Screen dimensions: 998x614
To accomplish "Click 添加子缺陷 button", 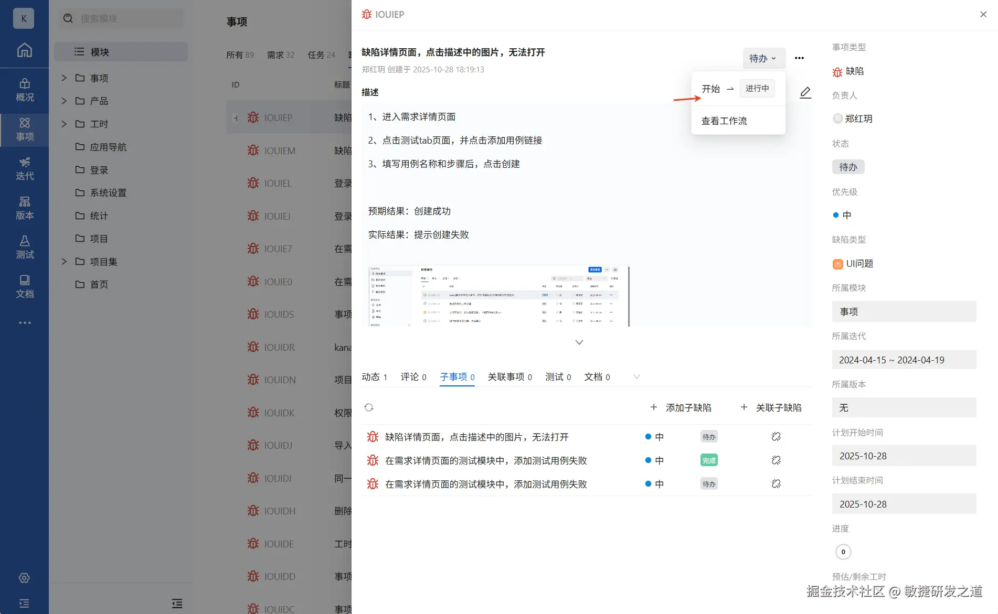I will point(681,408).
